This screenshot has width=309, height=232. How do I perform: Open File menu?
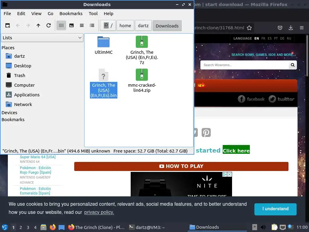click(x=7, y=14)
